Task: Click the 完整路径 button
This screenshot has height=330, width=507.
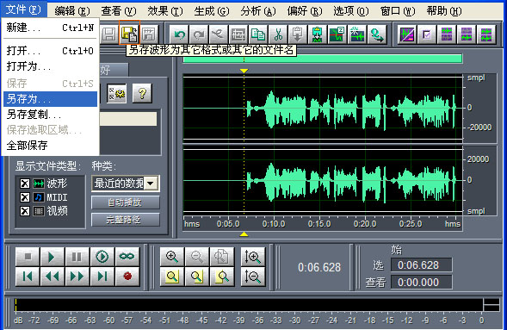Action: pos(126,220)
